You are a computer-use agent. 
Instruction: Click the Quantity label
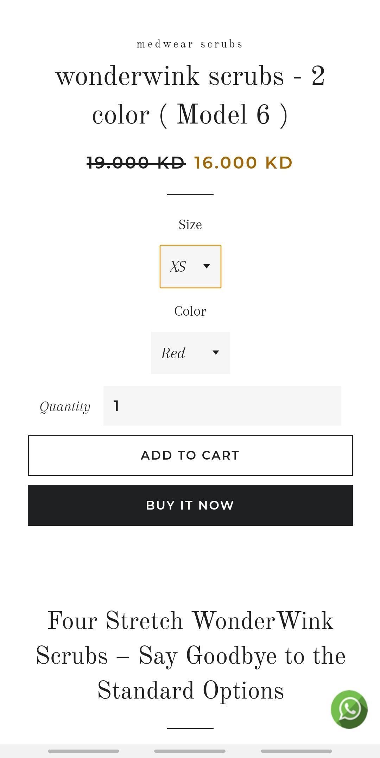point(65,407)
